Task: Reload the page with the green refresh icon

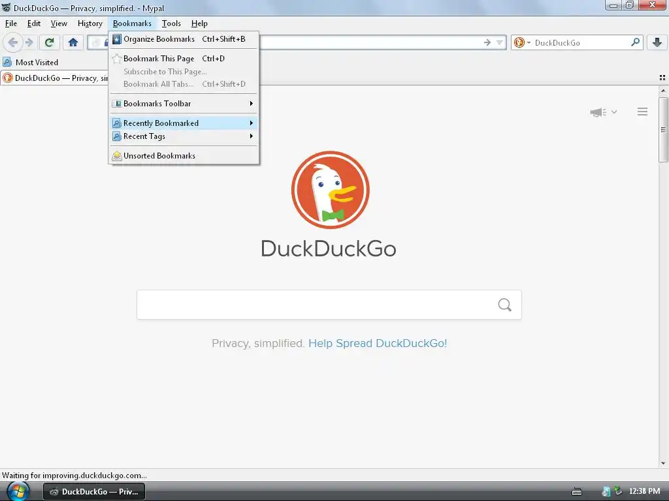Action: [49, 42]
